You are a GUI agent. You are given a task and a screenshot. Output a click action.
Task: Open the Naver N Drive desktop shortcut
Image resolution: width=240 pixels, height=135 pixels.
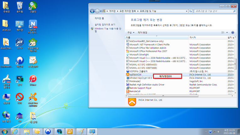tap(33, 27)
